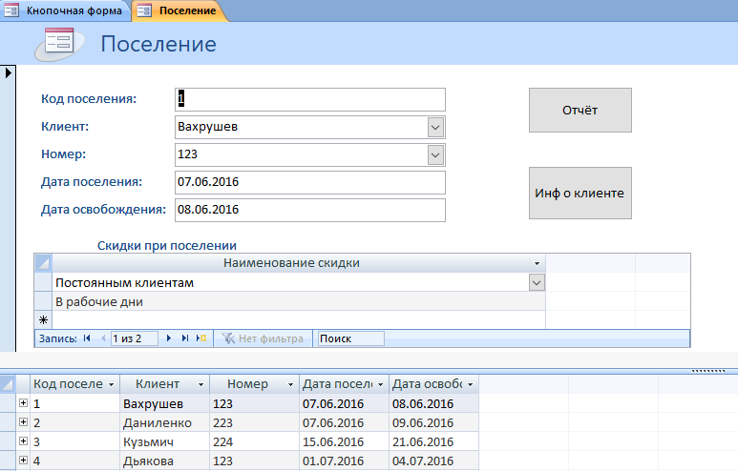This screenshot has height=471, width=738.
Task: Click the Дата освобождения field
Action: click(309, 210)
